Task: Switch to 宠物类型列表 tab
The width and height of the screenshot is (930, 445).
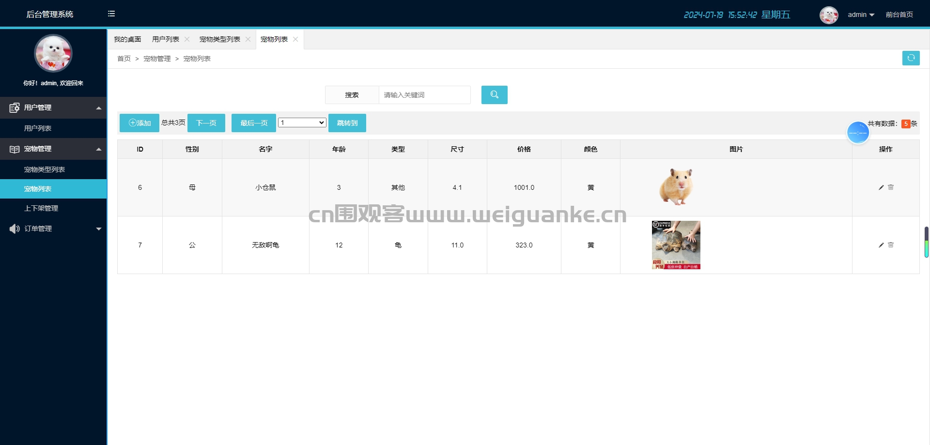Action: (x=220, y=39)
